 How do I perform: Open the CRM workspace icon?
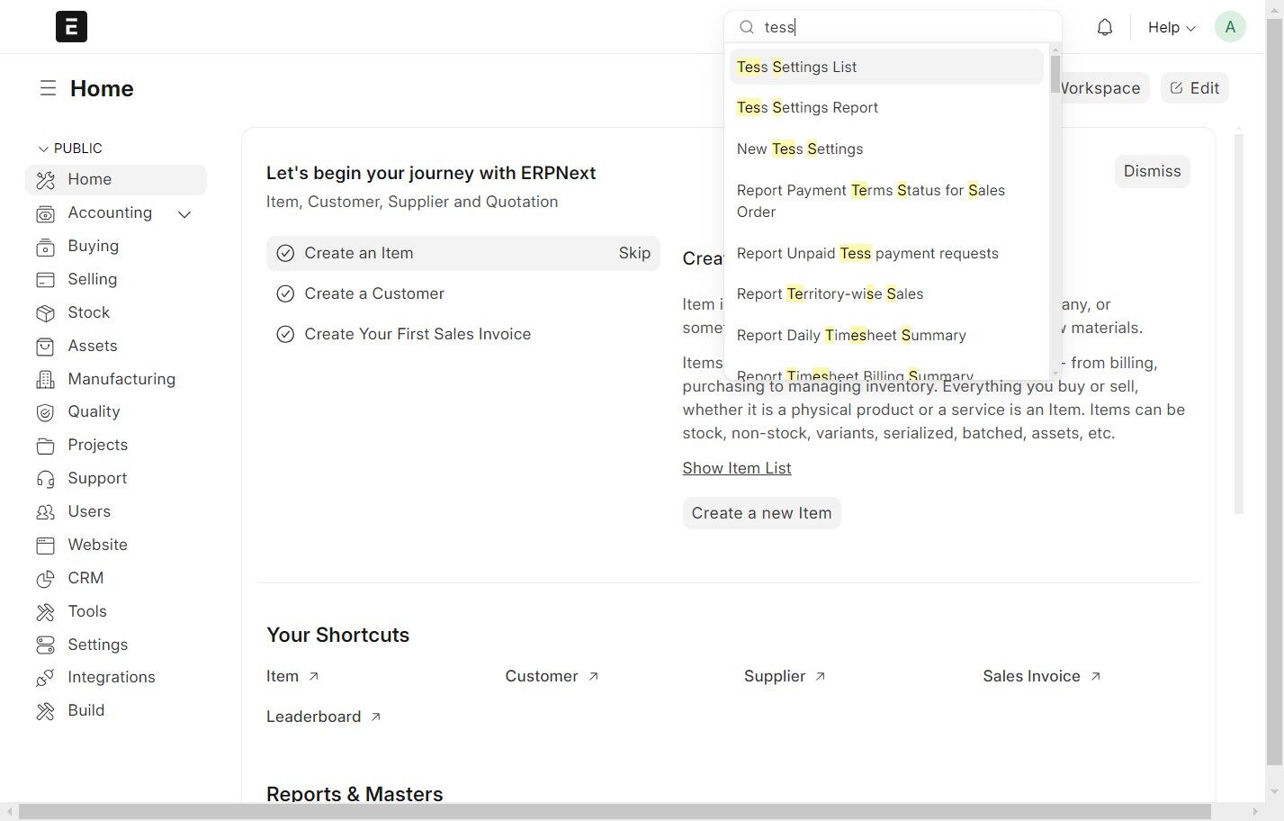45,579
